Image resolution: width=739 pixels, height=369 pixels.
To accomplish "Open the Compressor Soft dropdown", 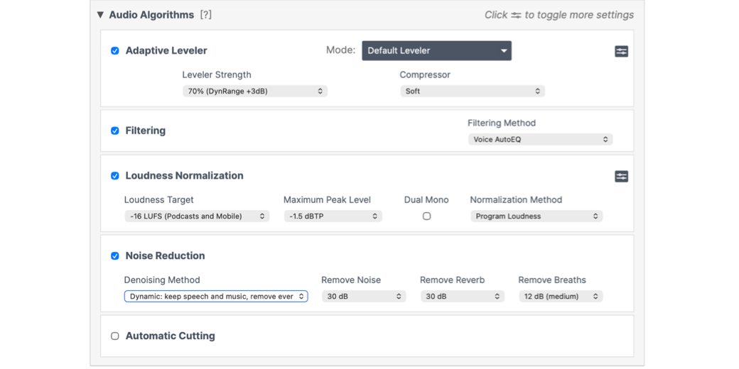I will click(472, 92).
